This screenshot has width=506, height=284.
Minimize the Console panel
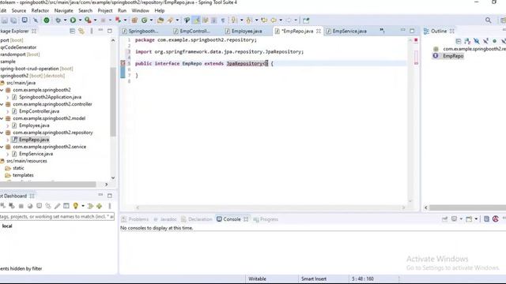point(504,219)
